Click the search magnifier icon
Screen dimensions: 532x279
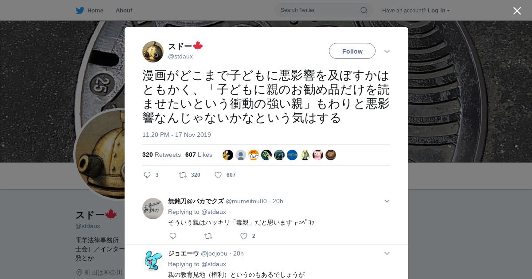click(364, 10)
